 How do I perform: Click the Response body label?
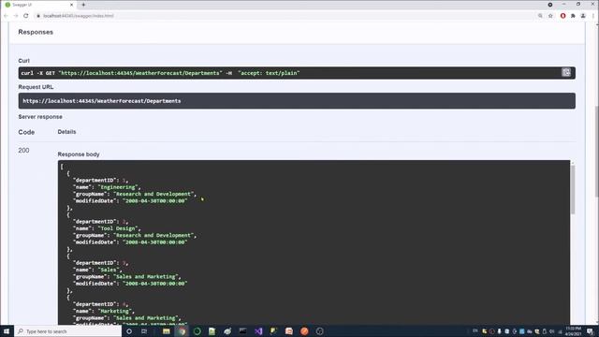coord(79,154)
